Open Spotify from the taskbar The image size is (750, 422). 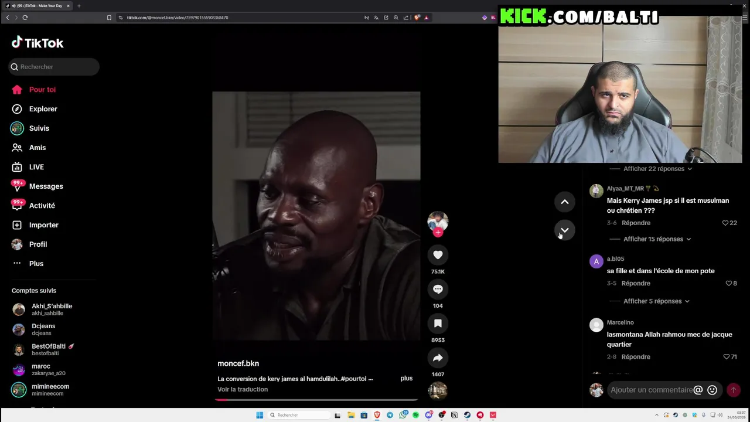415,415
